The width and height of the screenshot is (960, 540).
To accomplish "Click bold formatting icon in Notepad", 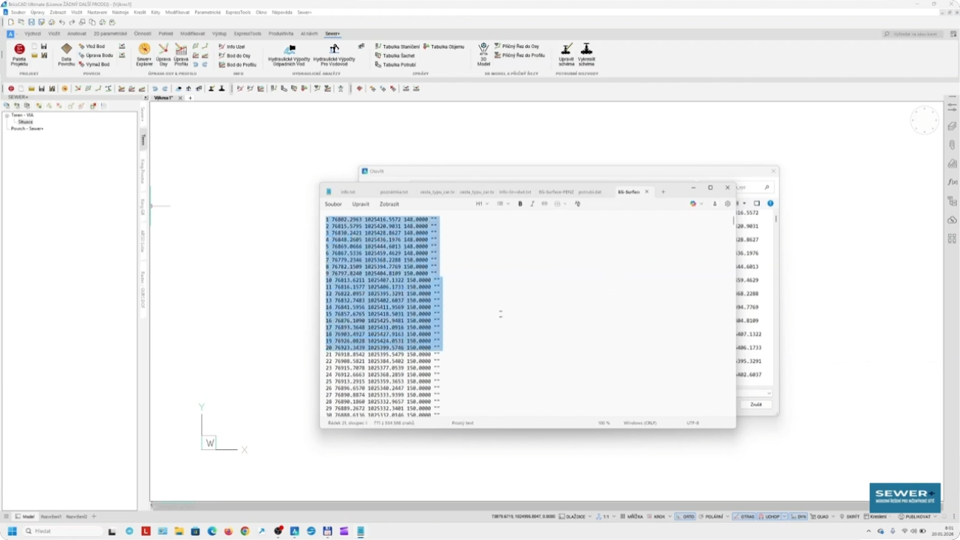I will click(x=520, y=204).
